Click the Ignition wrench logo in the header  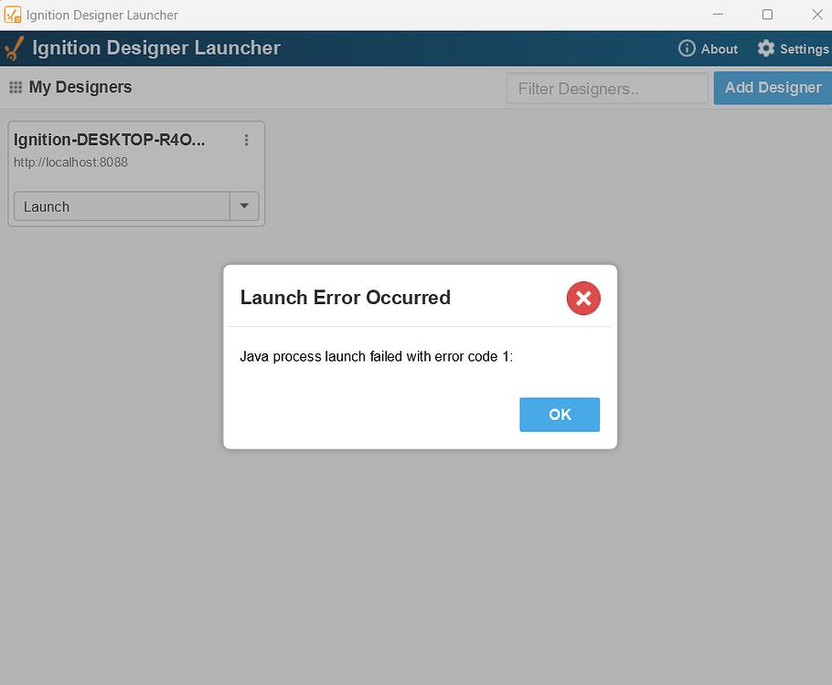coord(14,47)
